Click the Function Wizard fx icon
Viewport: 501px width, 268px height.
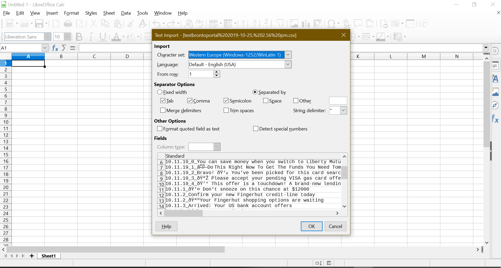[x=55, y=48]
